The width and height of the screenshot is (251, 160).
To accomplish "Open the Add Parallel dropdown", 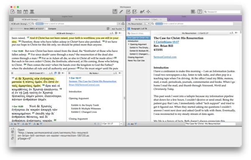I will click(x=118, y=29).
